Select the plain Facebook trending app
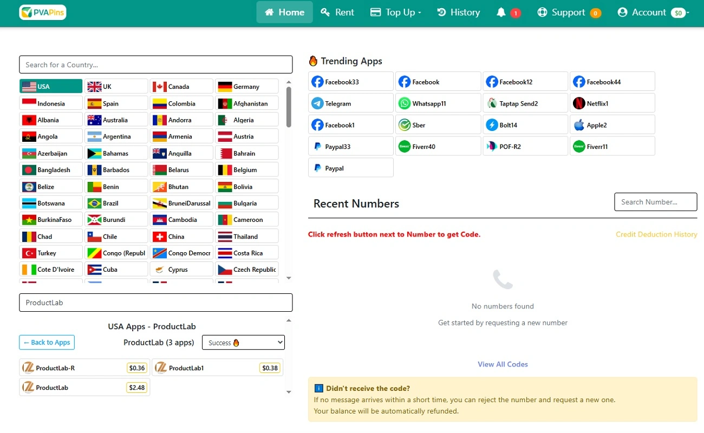Viewport: 704px width, 433px height. click(438, 82)
